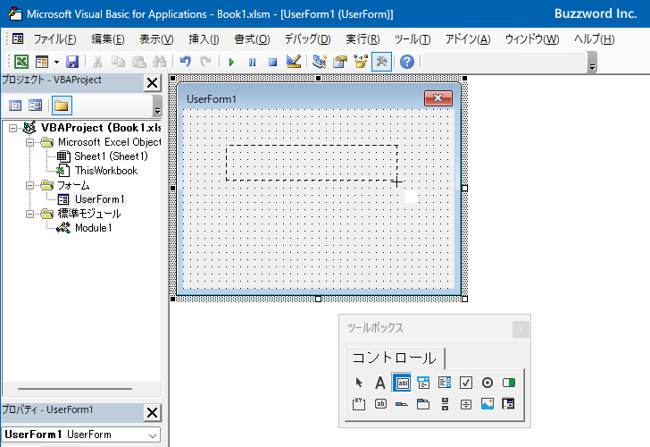Open the UserForm1 object dropdown in properties
This screenshot has height=447, width=650.
coord(153,435)
